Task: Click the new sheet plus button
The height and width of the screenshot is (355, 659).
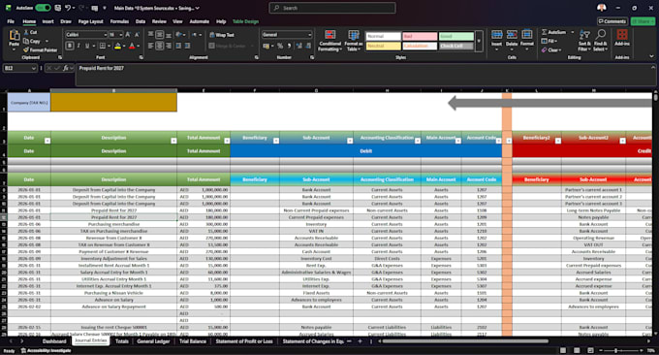Action: click(360, 341)
